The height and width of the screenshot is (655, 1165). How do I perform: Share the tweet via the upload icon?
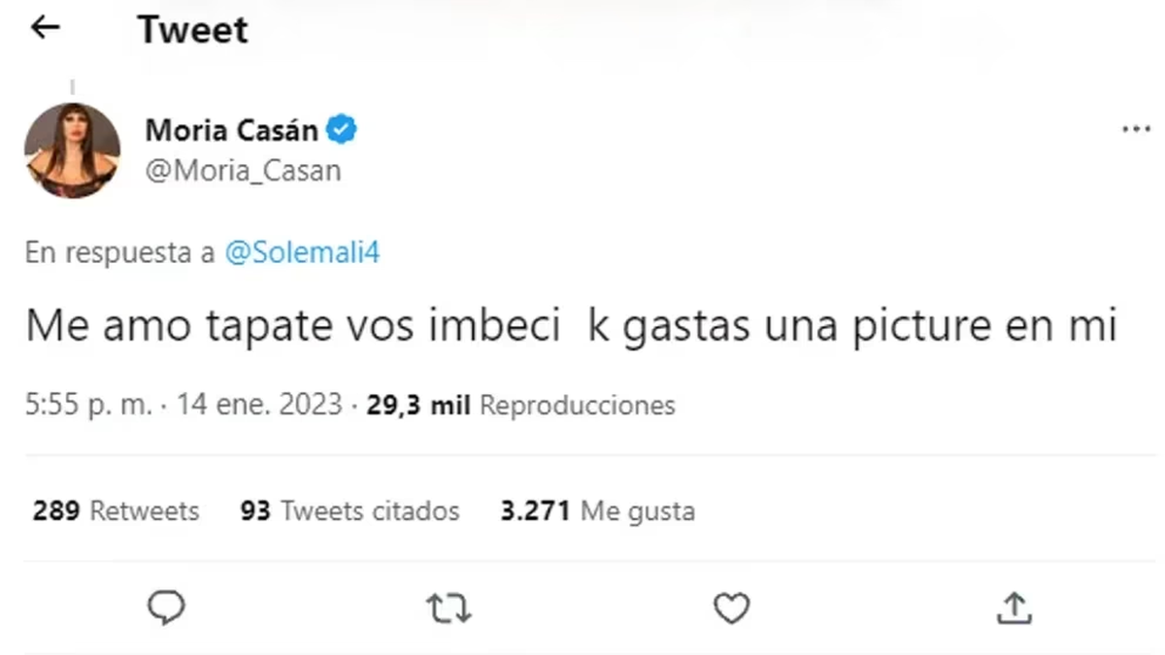1015,608
